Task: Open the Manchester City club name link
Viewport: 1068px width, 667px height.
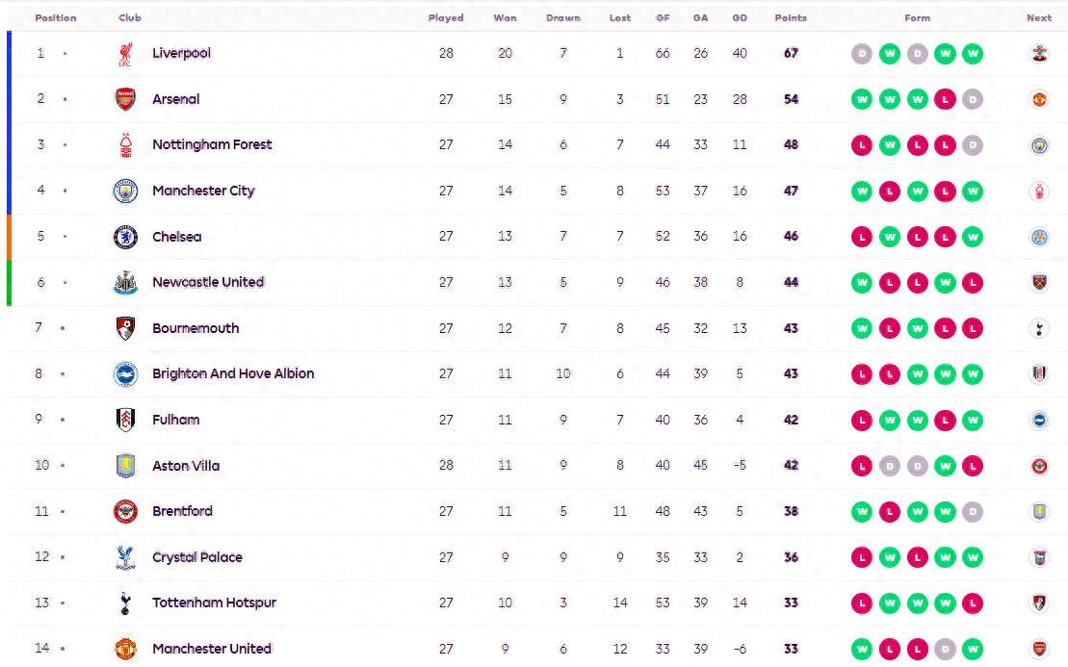Action: coord(203,191)
